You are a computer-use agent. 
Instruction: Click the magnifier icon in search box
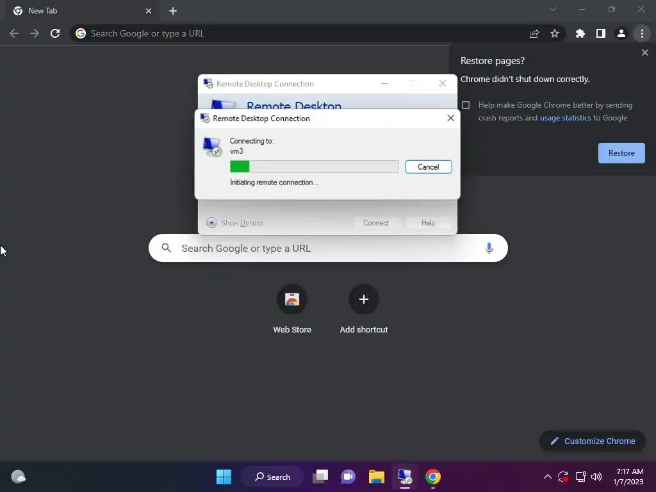(166, 248)
